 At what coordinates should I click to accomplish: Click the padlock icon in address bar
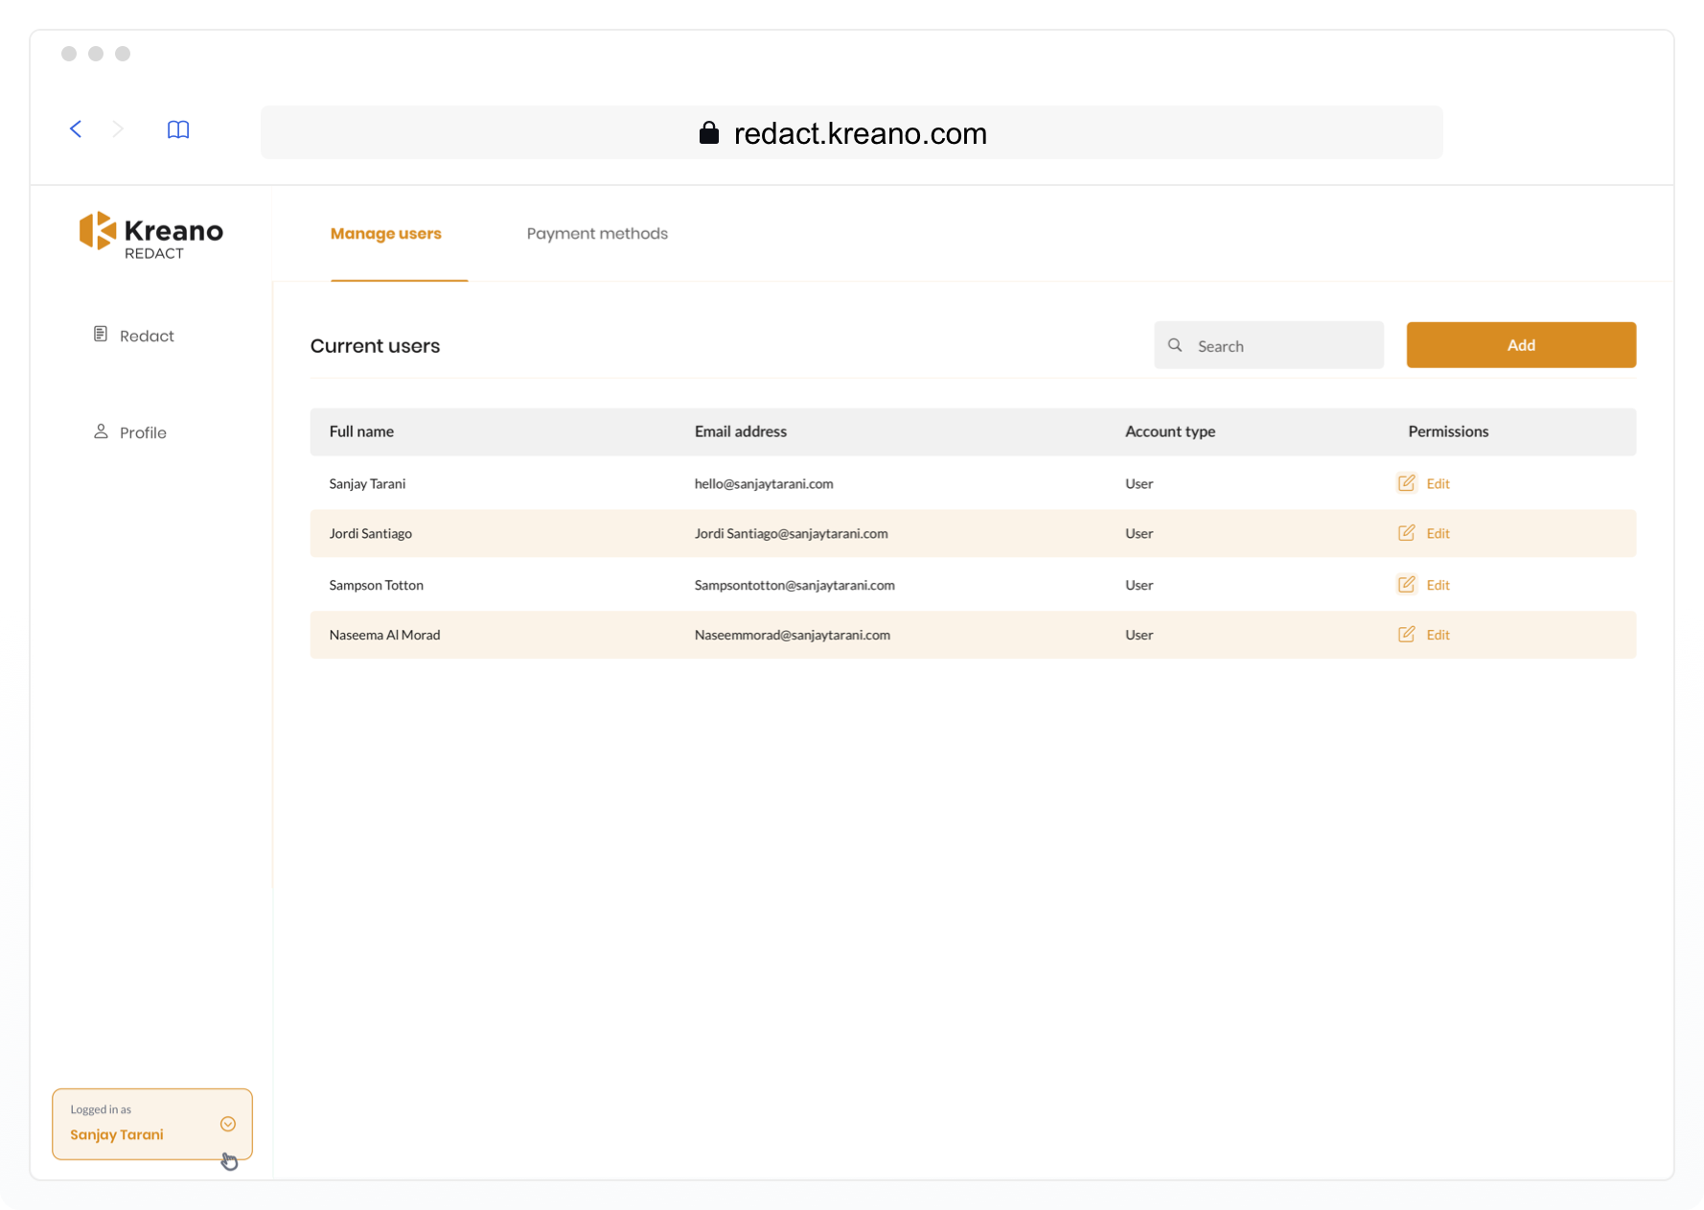709,132
